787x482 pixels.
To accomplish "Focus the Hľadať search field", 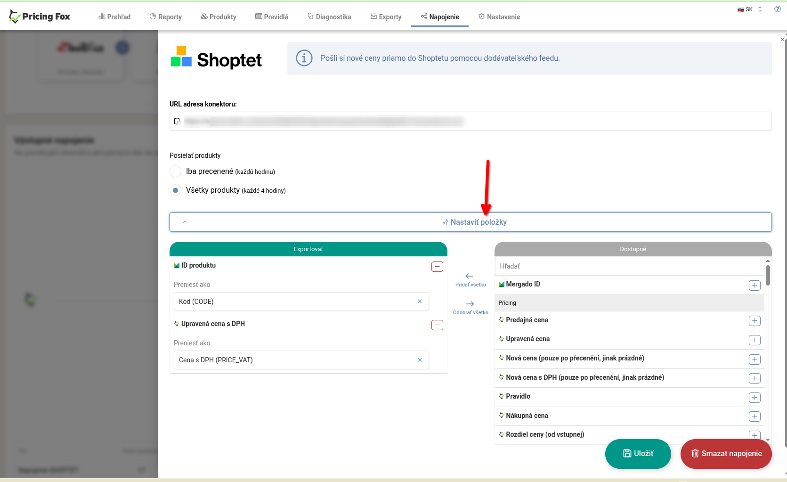I will point(629,266).
